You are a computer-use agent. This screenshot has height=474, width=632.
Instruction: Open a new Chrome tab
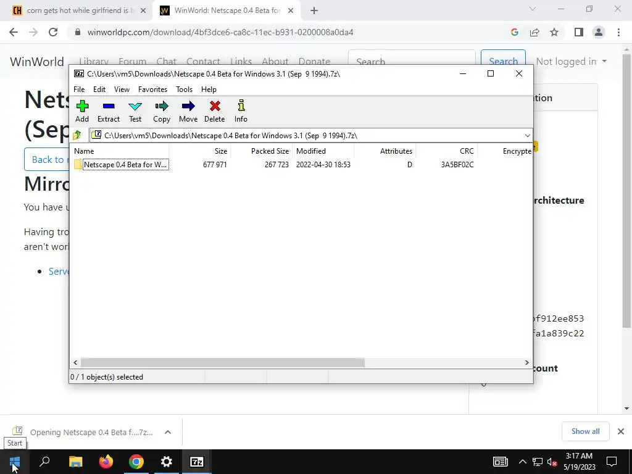click(x=314, y=11)
